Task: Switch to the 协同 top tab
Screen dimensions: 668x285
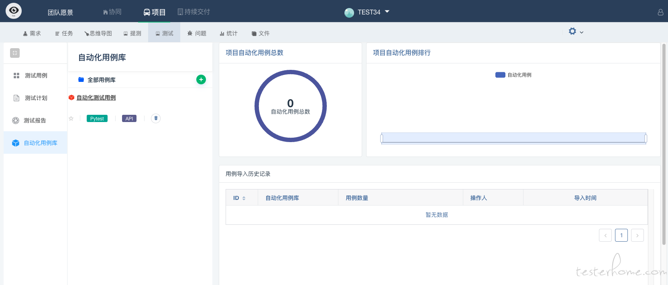Action: click(x=112, y=12)
